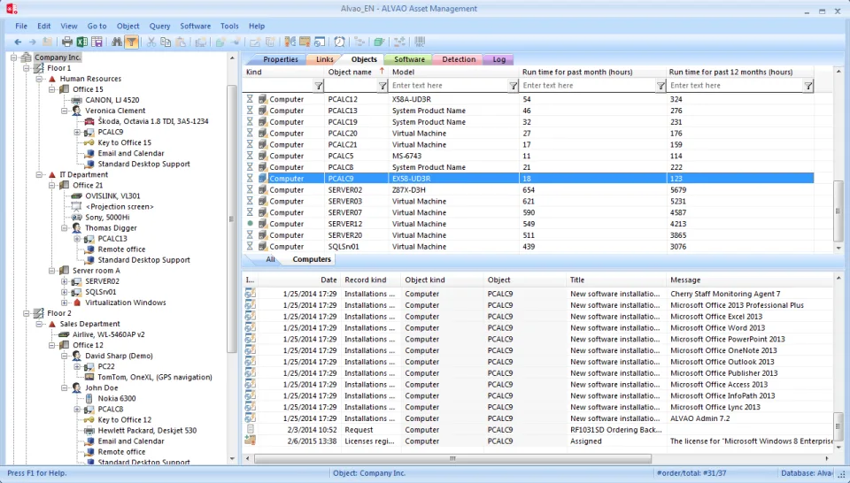Click the Microsoft Office Excel 2013 message
Image resolution: width=850 pixels, height=483 pixels.
point(716,316)
